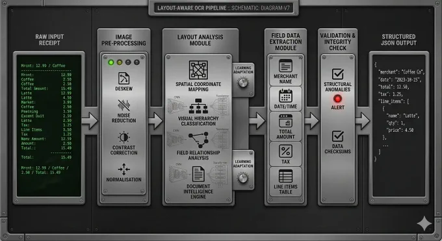
Task: Select the Tax percent icon
Action: (x=285, y=151)
